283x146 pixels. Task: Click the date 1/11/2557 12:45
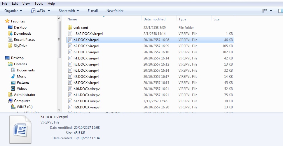(x=156, y=101)
